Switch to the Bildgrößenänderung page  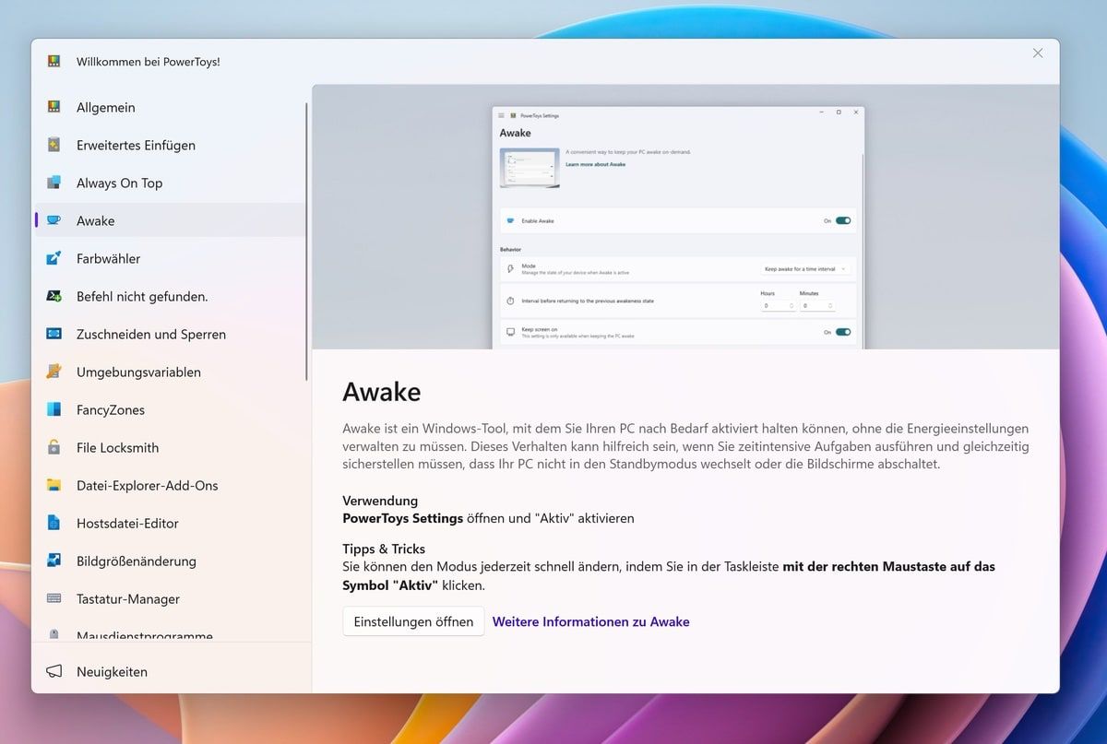(136, 561)
